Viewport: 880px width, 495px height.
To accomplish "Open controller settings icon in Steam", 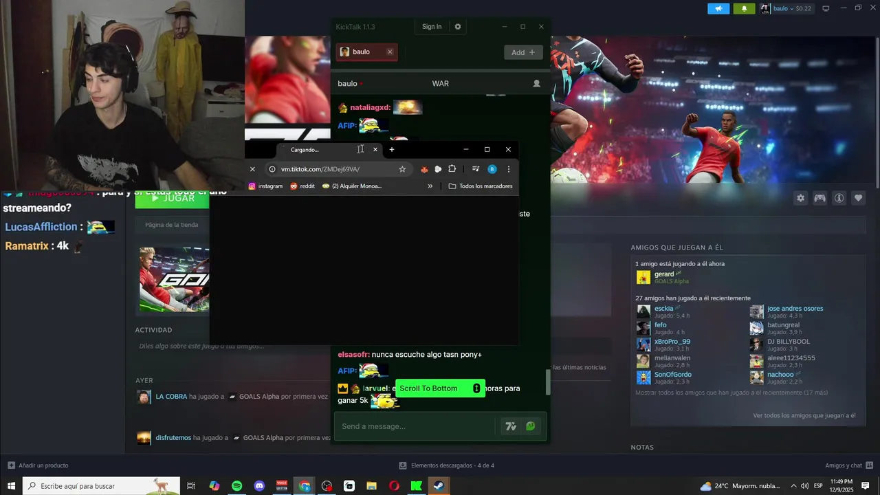I will (x=819, y=198).
